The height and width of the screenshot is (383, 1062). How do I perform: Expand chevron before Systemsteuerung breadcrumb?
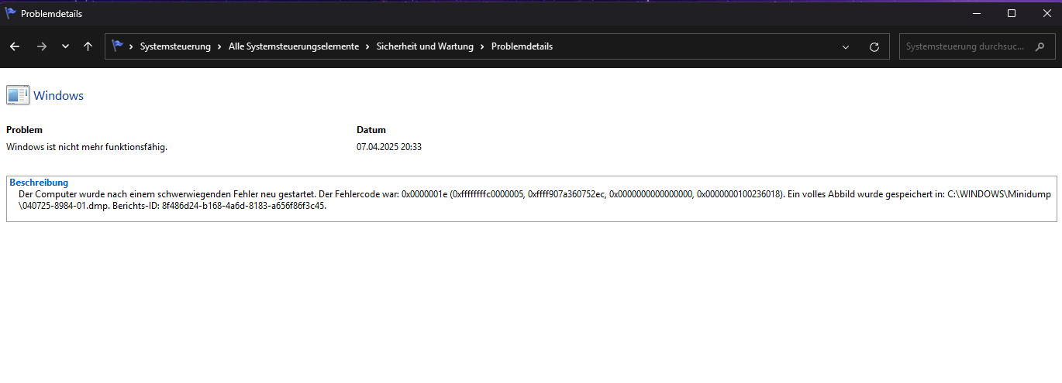(132, 46)
